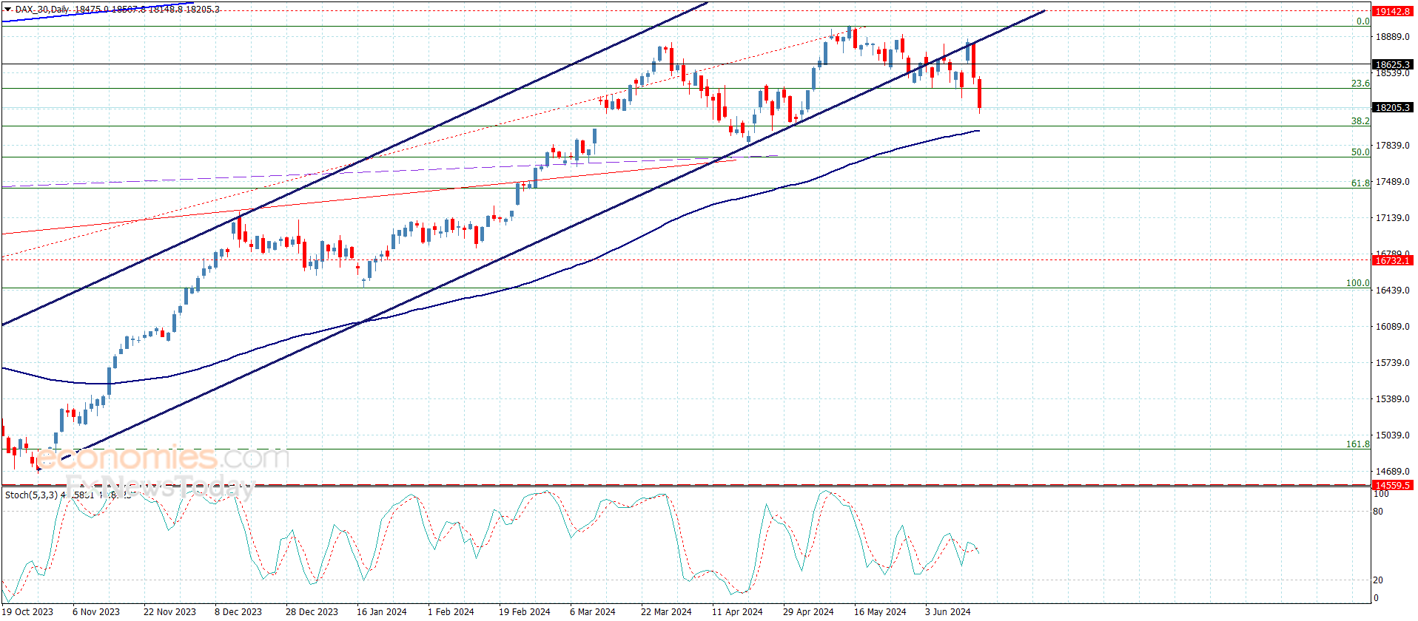Click the 6 Mar 2024 date label
The height and width of the screenshot is (621, 1418).
[593, 611]
